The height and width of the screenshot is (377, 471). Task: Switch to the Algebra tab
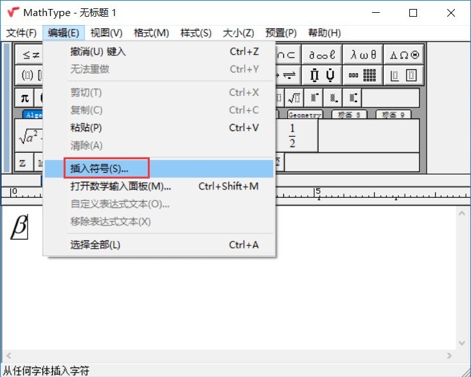(33, 115)
